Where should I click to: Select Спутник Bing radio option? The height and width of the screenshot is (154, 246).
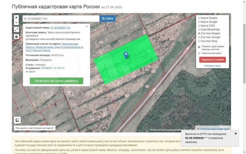click(x=199, y=41)
